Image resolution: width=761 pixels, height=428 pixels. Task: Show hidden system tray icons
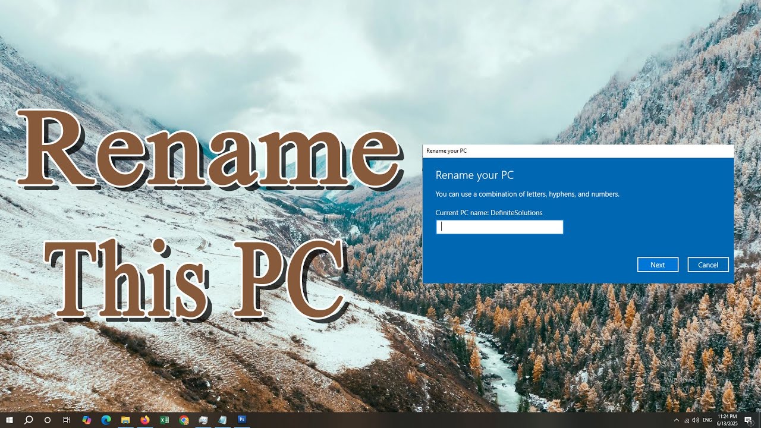point(677,420)
